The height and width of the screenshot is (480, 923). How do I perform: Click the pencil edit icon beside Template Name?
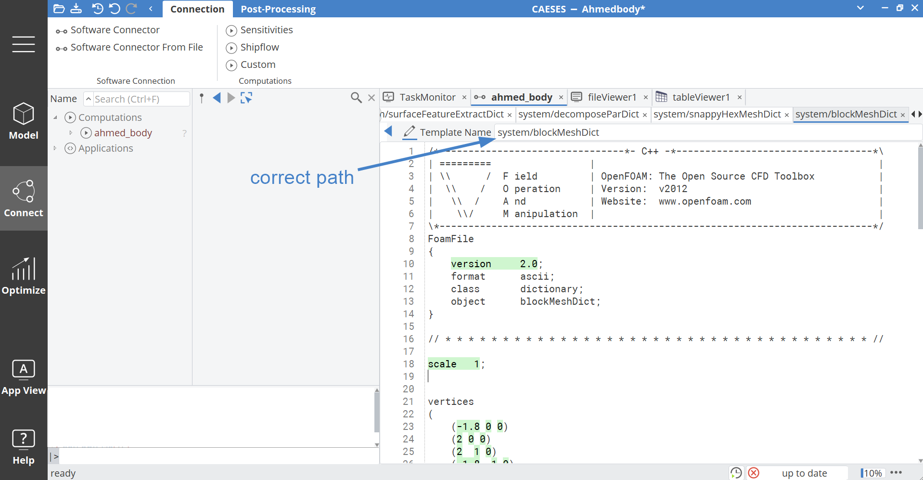click(x=410, y=132)
